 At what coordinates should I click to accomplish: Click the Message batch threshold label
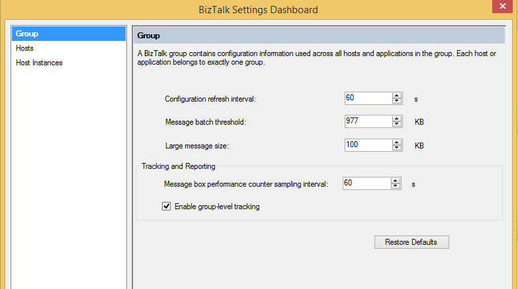206,122
